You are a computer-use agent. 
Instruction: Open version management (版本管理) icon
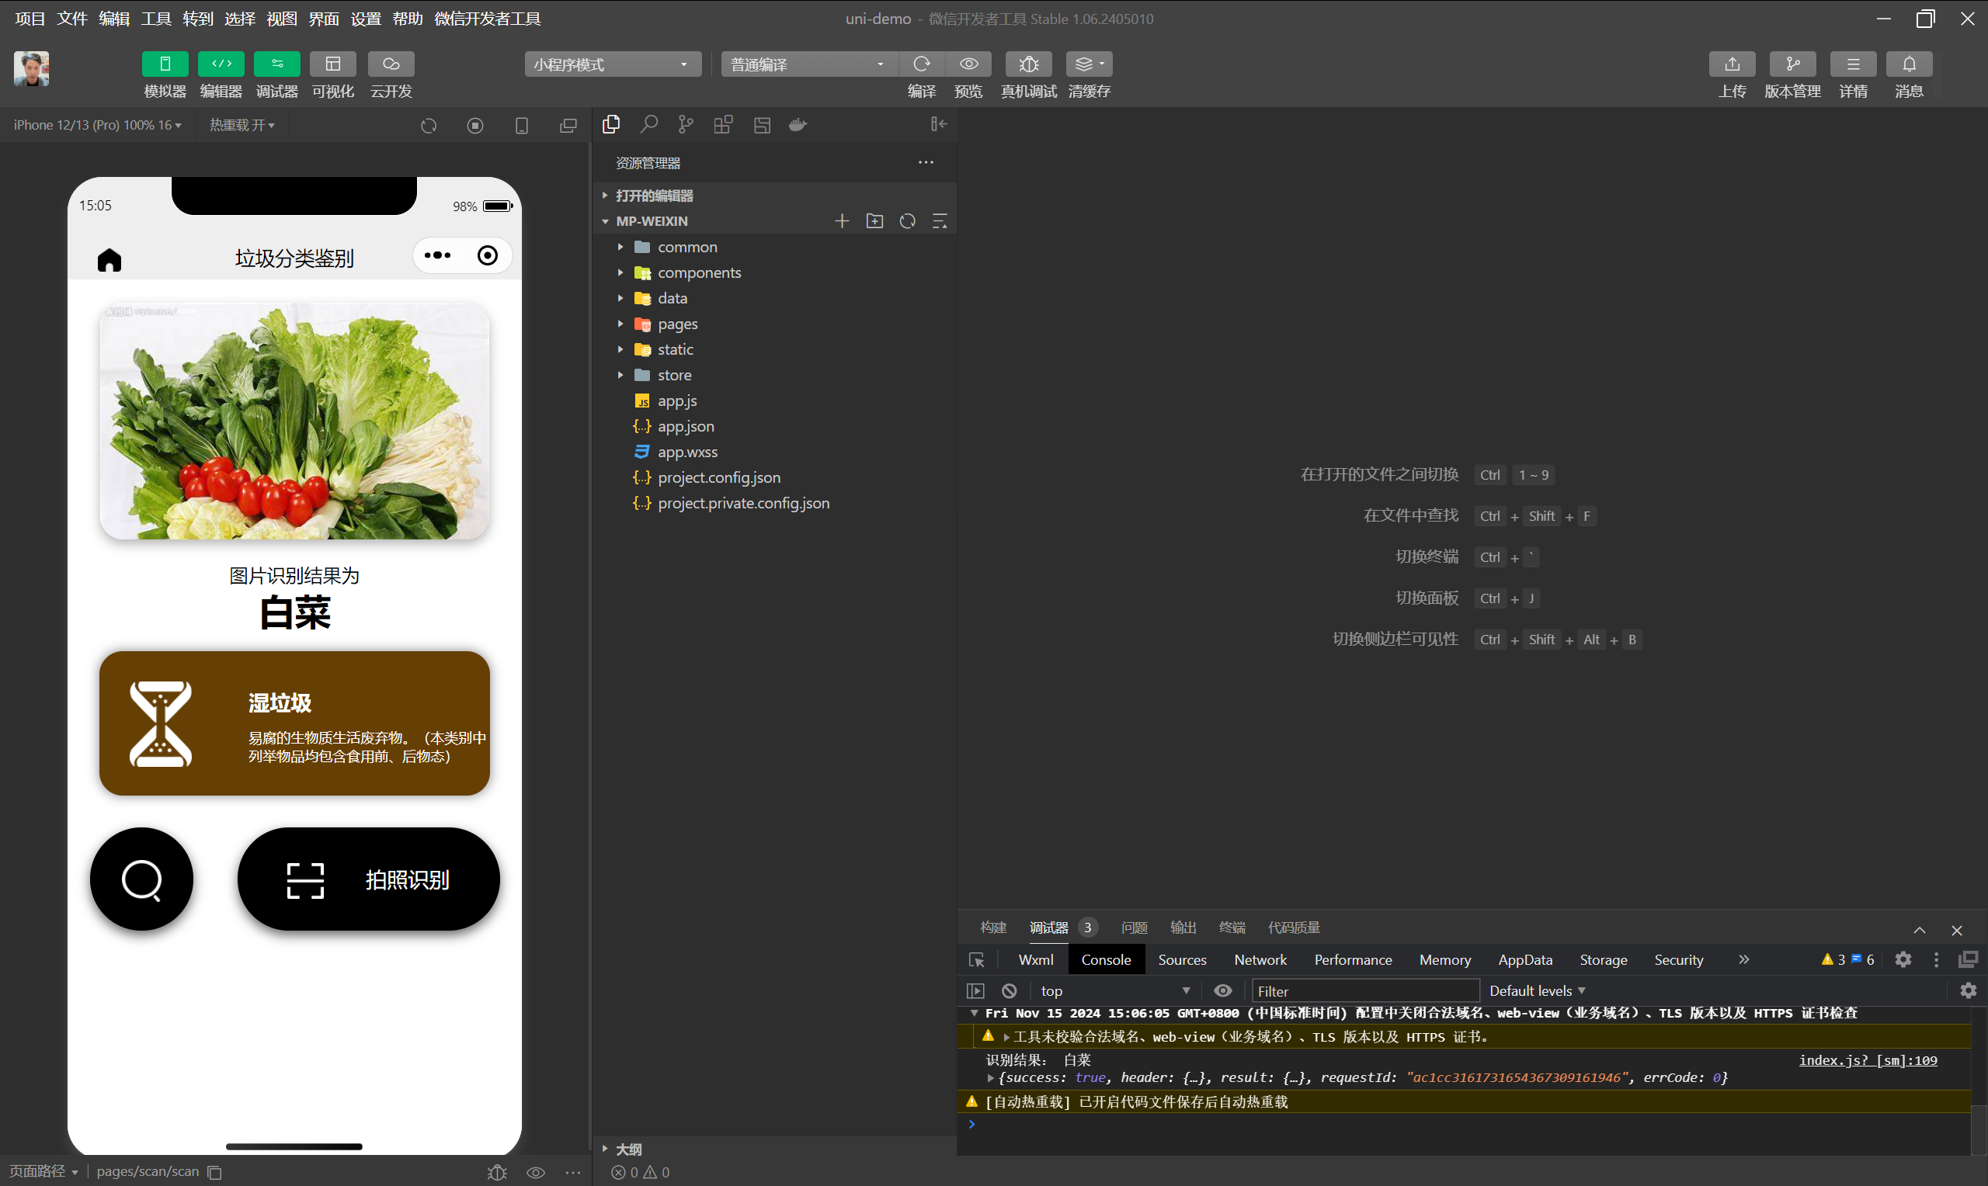point(1792,64)
